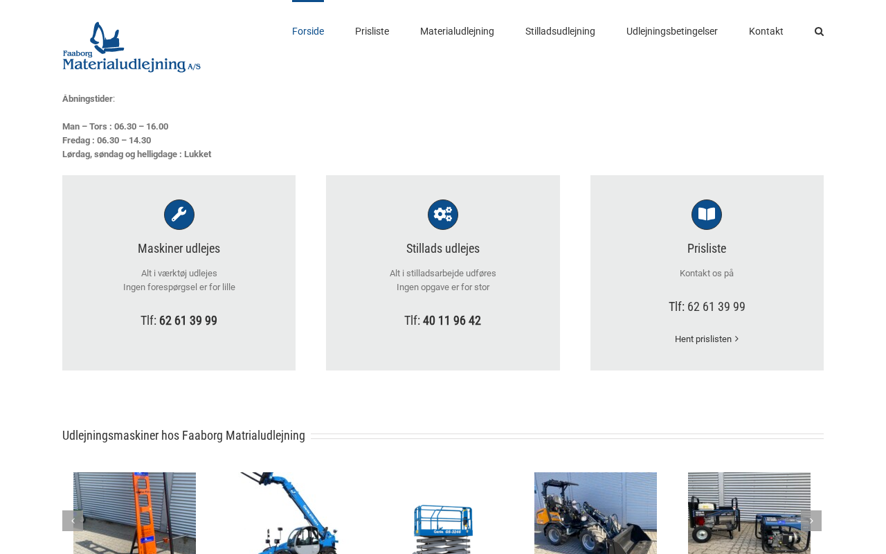Click the Maskiner udlejes heading

[x=179, y=249]
